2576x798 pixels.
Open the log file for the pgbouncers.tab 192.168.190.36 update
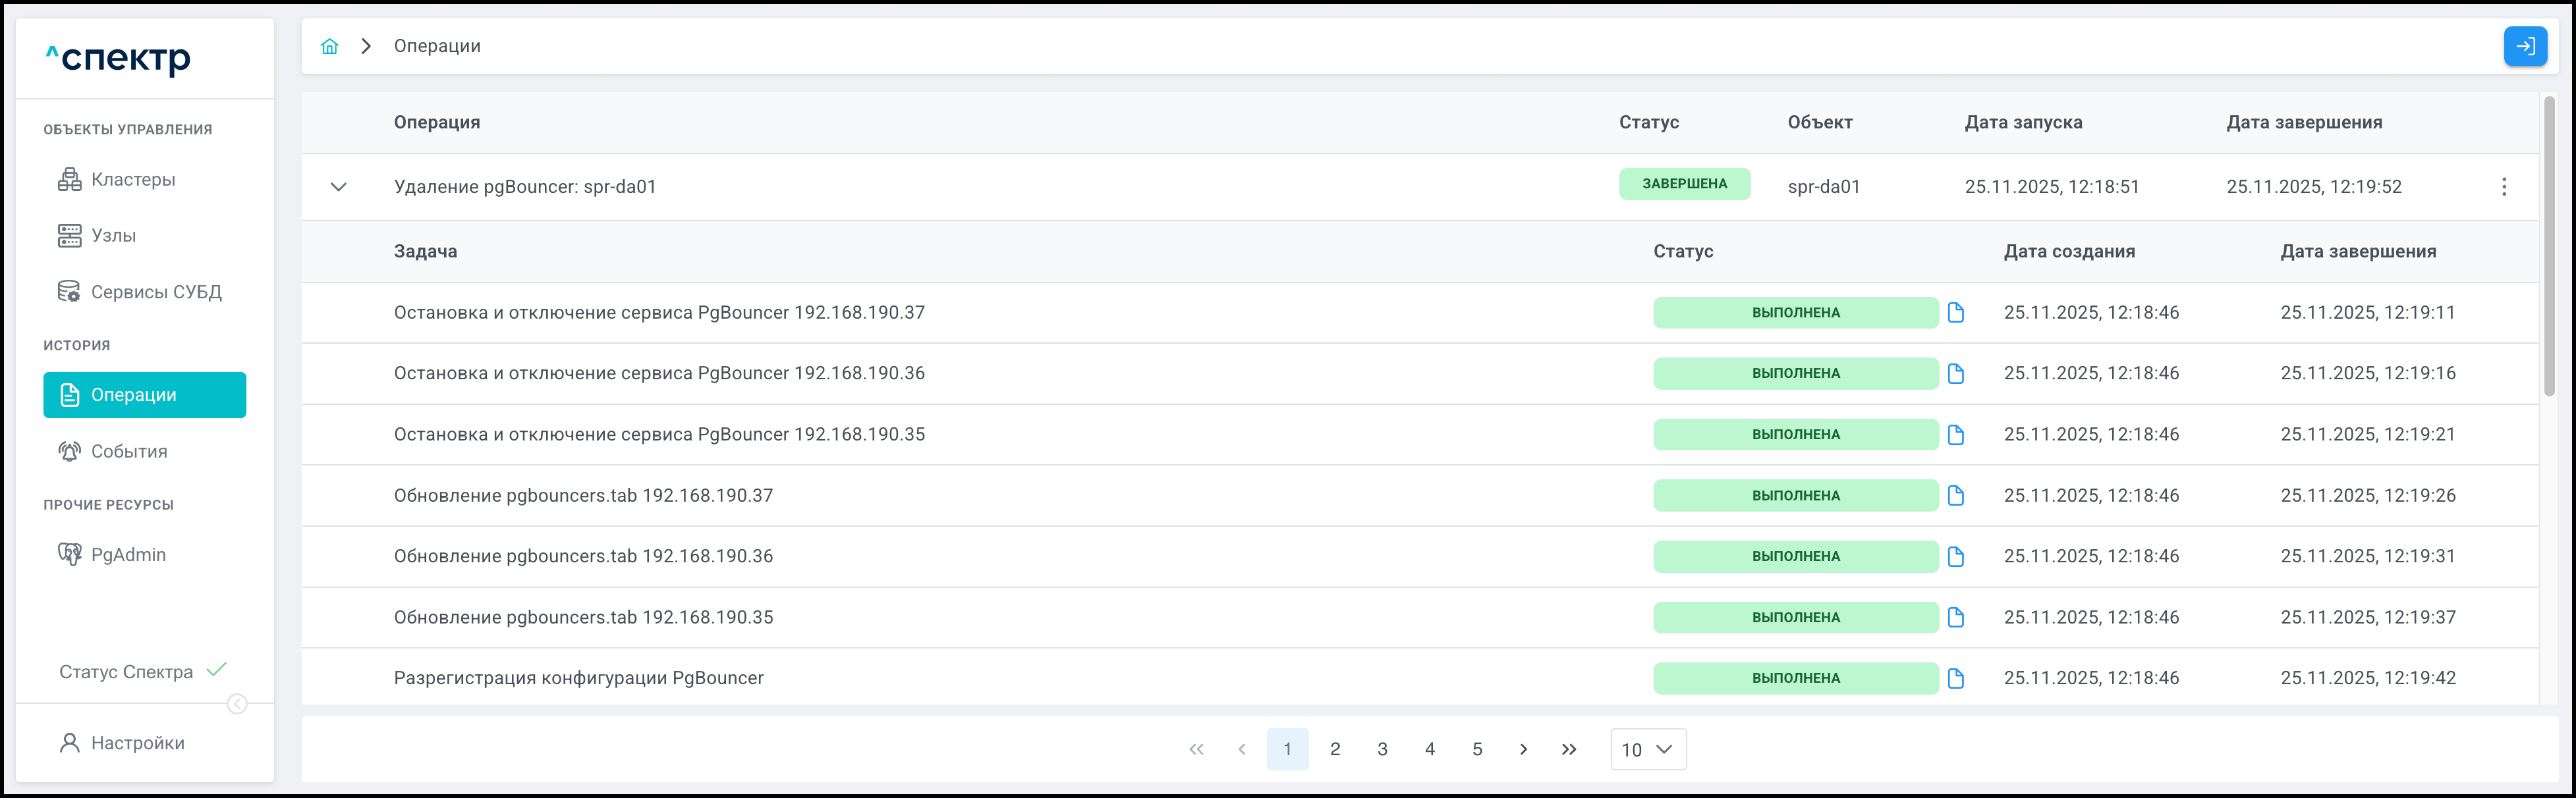pyautogui.click(x=1955, y=556)
